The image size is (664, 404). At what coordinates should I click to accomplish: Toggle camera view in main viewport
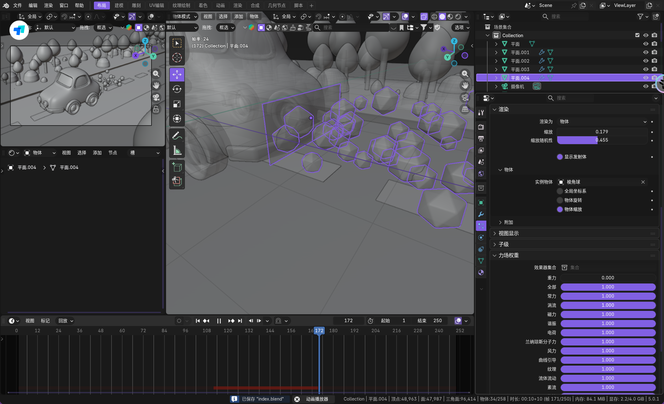tap(465, 97)
